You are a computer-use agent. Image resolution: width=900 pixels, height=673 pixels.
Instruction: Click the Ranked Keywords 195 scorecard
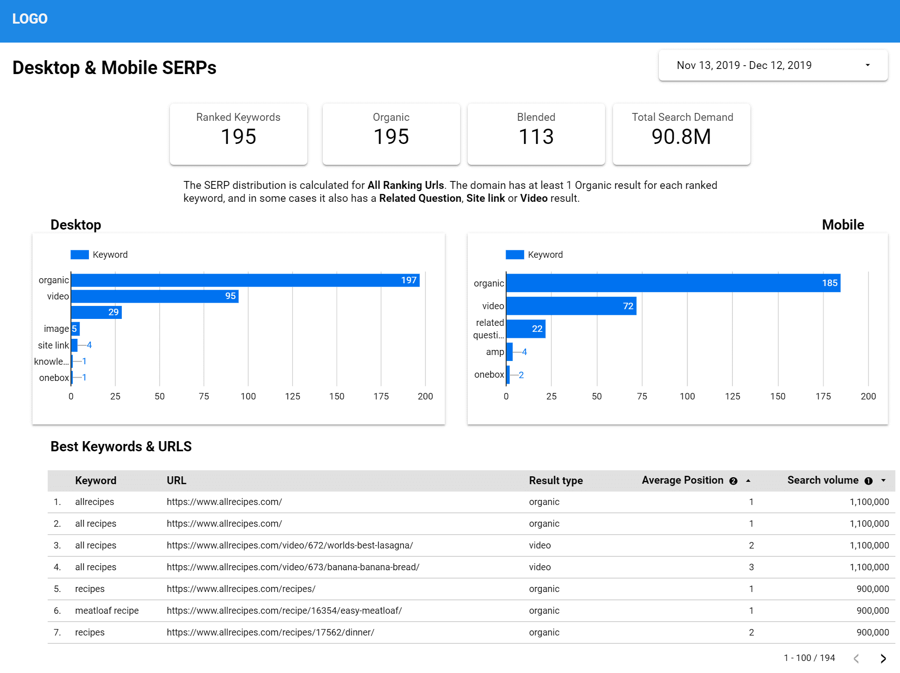[238, 134]
